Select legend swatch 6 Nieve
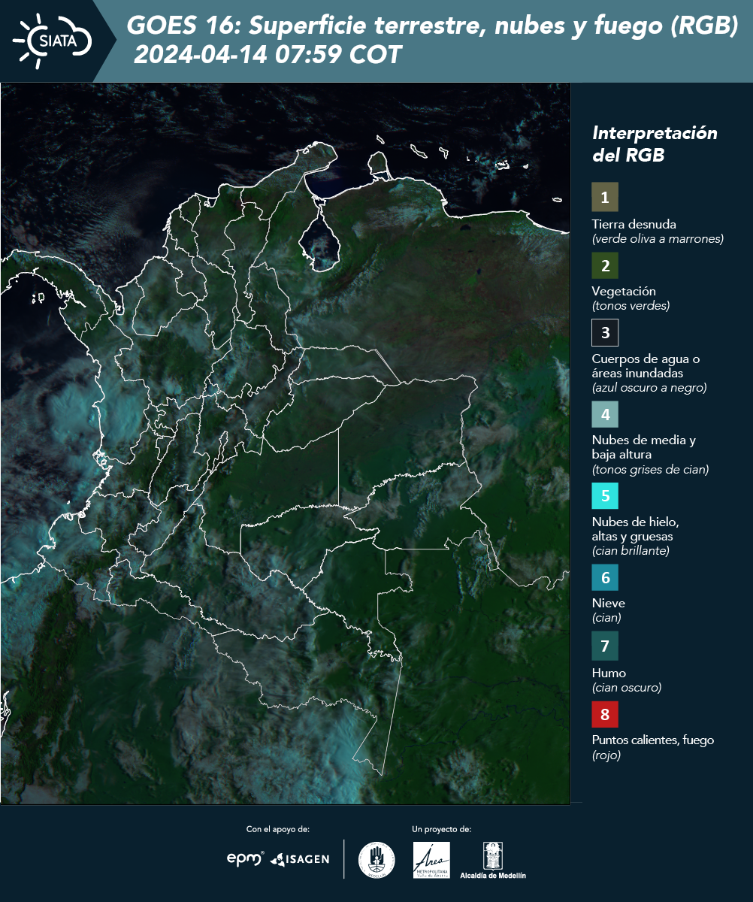Screen dimensions: 753x902 (x=605, y=577)
